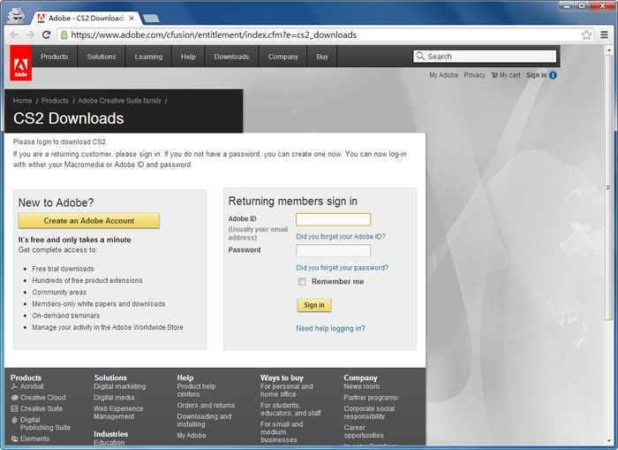Open Corporate social responsibility footer link
The image size is (618, 450).
(369, 413)
